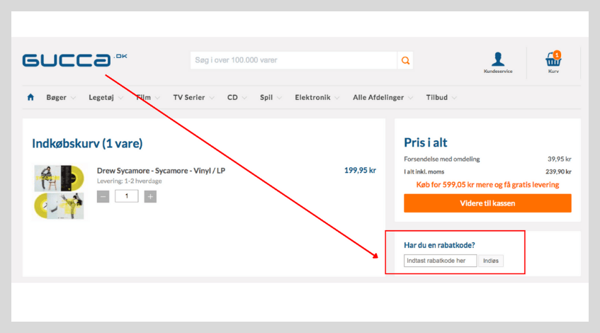Image resolution: width=600 pixels, height=333 pixels.
Task: Click the orange search magnifier icon
Action: click(405, 61)
